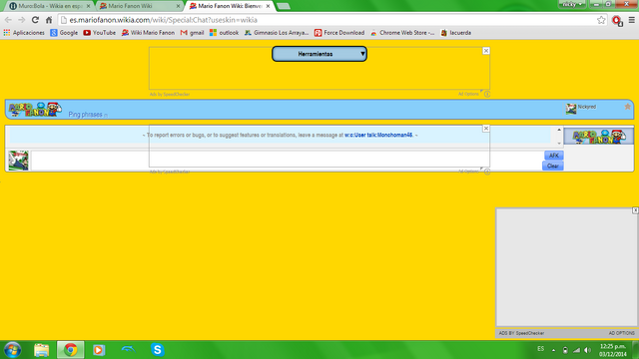Click the browser forward arrow
This screenshot has width=639, height=359.
22,20
